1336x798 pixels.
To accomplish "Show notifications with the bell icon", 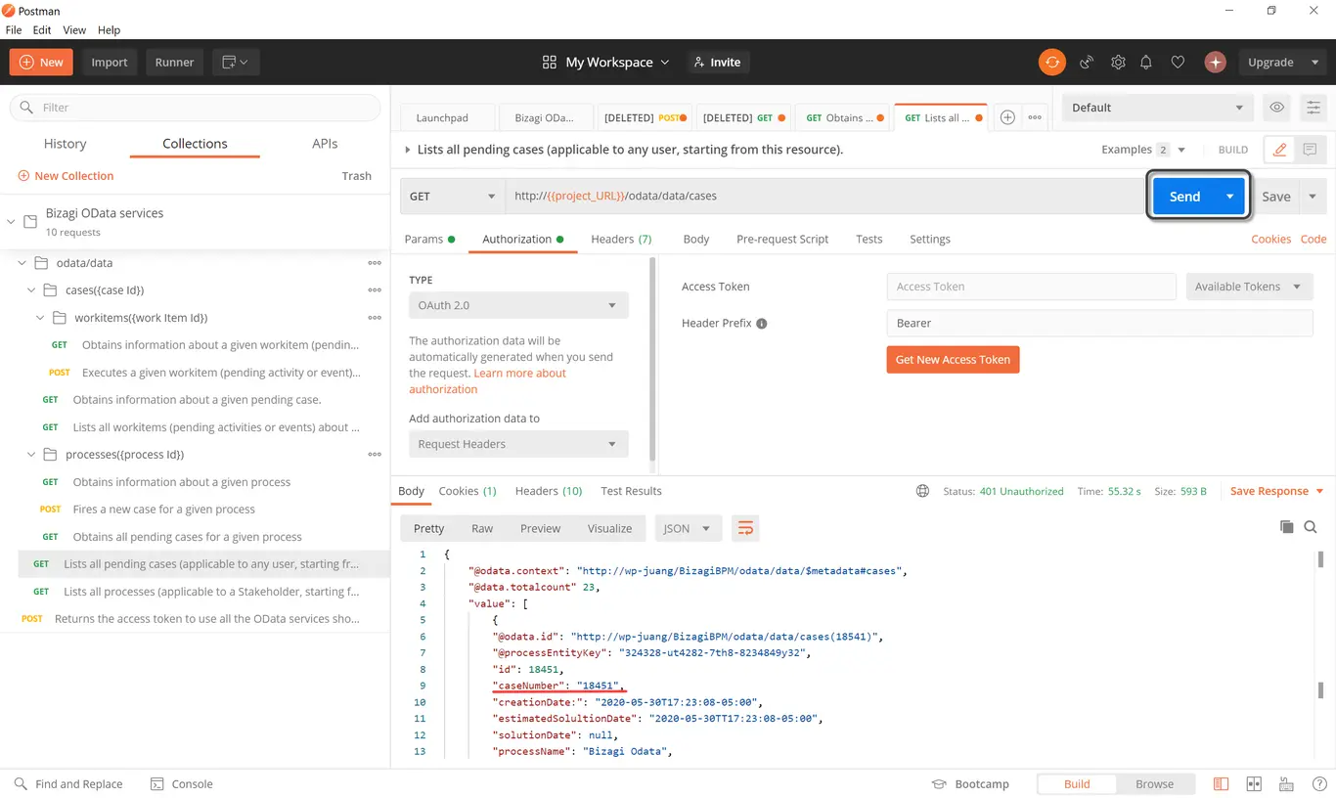I will 1146,62.
